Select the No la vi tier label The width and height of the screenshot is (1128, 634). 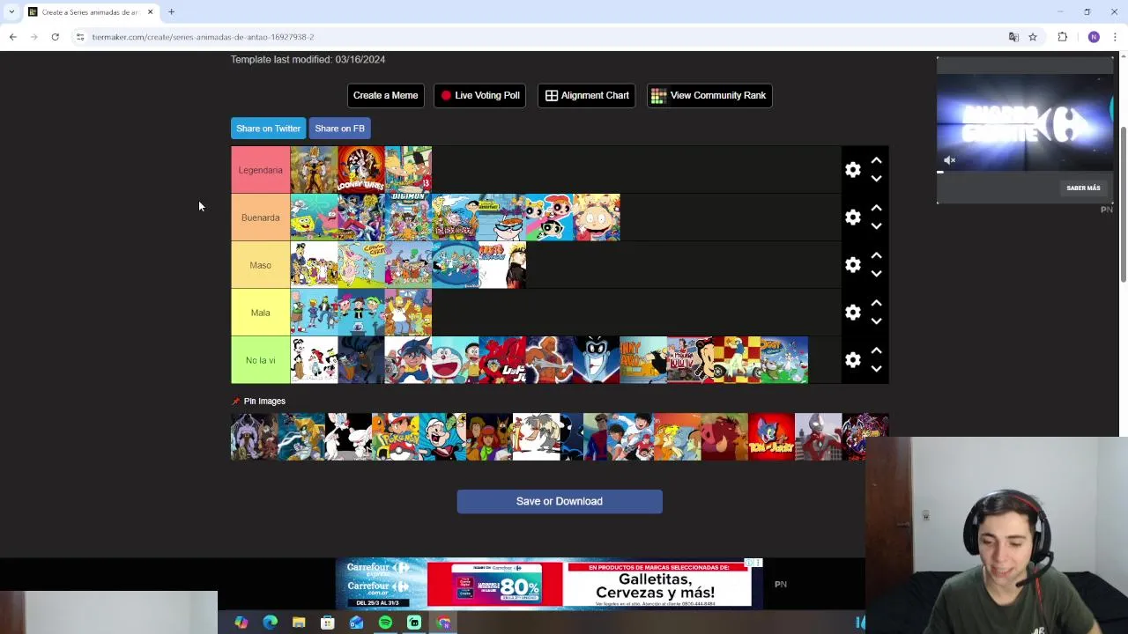260,360
